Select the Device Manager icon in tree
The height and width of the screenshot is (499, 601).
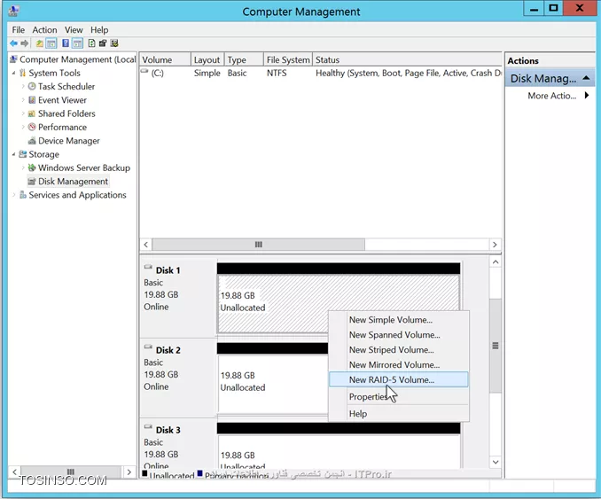32,141
